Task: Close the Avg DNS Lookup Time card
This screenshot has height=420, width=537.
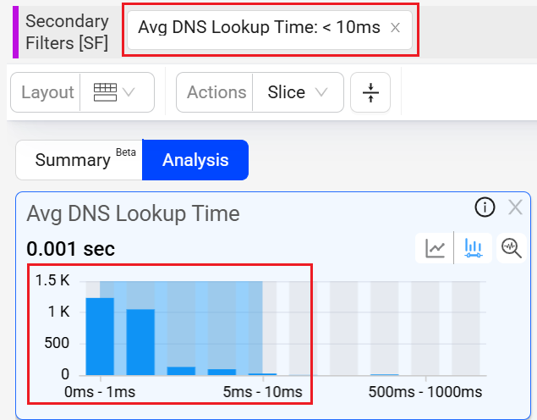Action: (515, 207)
